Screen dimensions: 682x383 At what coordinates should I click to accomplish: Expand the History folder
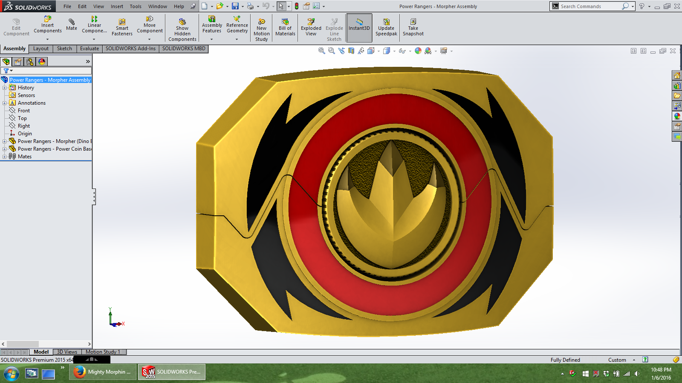tap(4, 88)
